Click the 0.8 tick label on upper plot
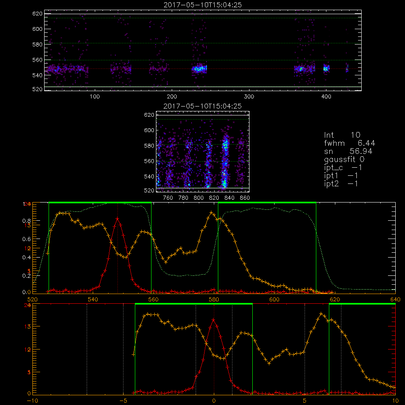 tap(27, 221)
